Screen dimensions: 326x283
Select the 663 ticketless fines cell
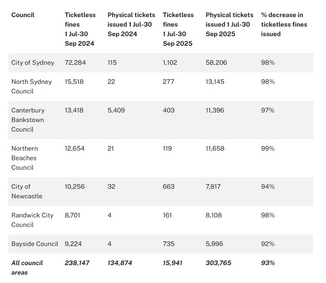[168, 186]
